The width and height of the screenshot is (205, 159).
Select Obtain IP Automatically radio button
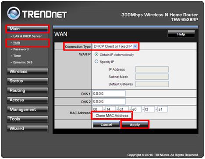[x=96, y=54]
